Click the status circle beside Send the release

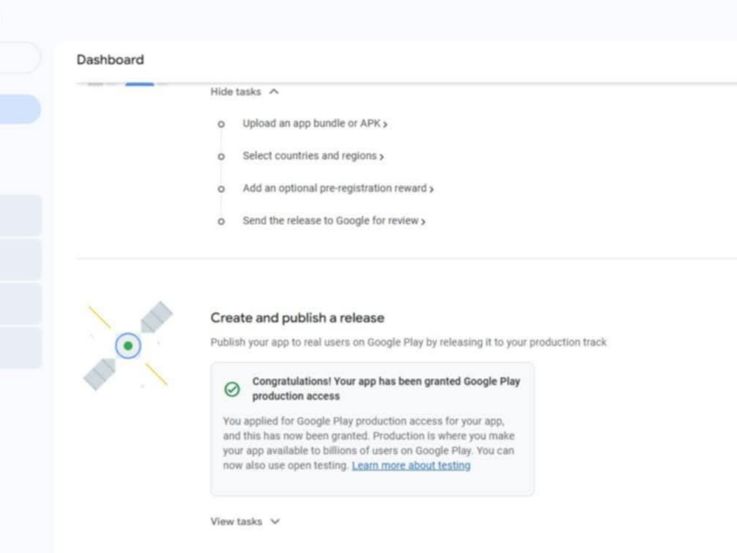[221, 221]
